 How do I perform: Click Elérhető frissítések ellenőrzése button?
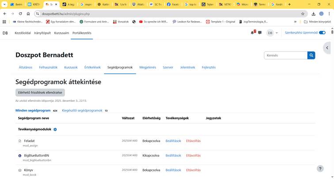point(40,93)
